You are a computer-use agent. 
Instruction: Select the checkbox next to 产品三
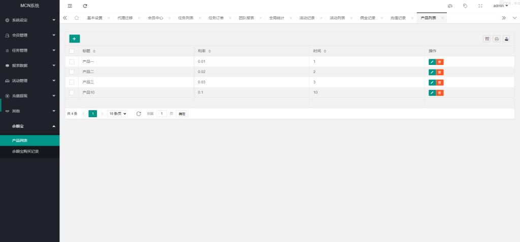point(72,82)
